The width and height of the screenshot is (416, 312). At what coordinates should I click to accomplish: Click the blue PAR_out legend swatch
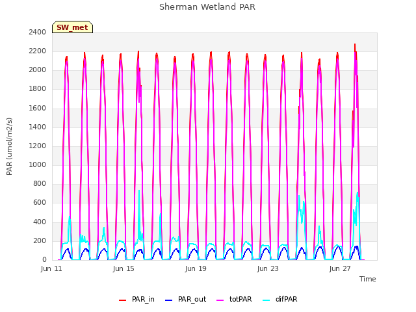(168, 300)
